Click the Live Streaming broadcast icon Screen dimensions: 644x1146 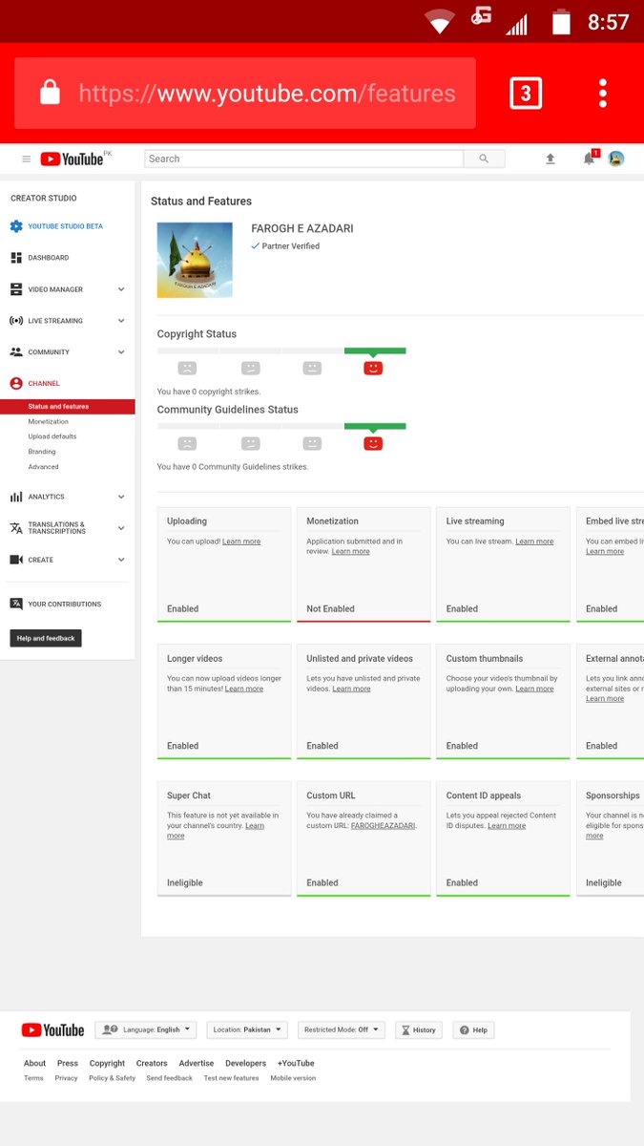pos(16,321)
